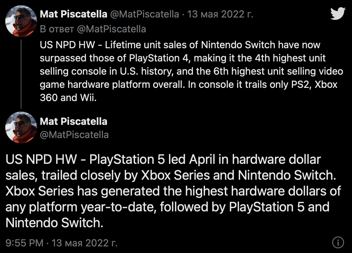Click the 'PS2, Xbox 360 and Wii' sentence

[x=189, y=91]
